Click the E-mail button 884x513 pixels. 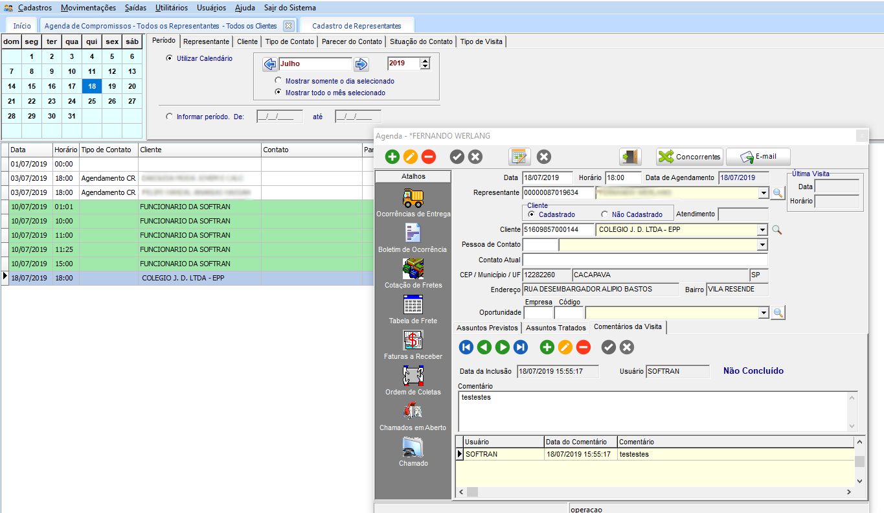click(758, 157)
